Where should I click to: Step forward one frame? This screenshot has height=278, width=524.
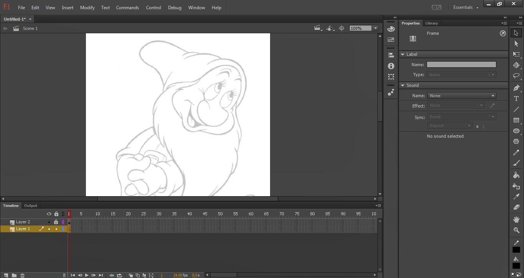click(94, 275)
